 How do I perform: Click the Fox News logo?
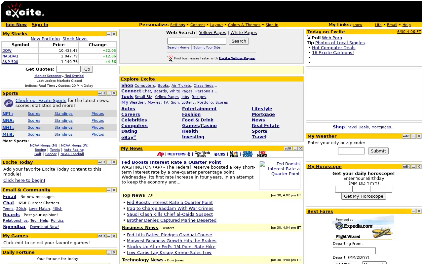[262, 154]
